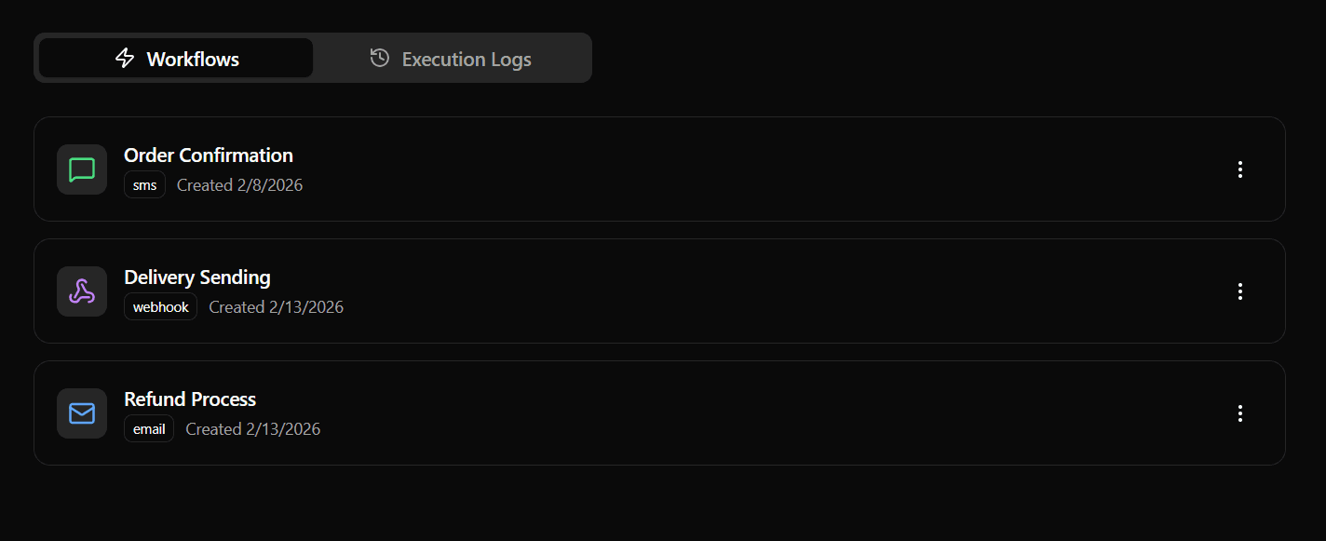Open the kebab menu for Delivery Sending
The width and height of the screenshot is (1326, 541).
pos(1240,291)
